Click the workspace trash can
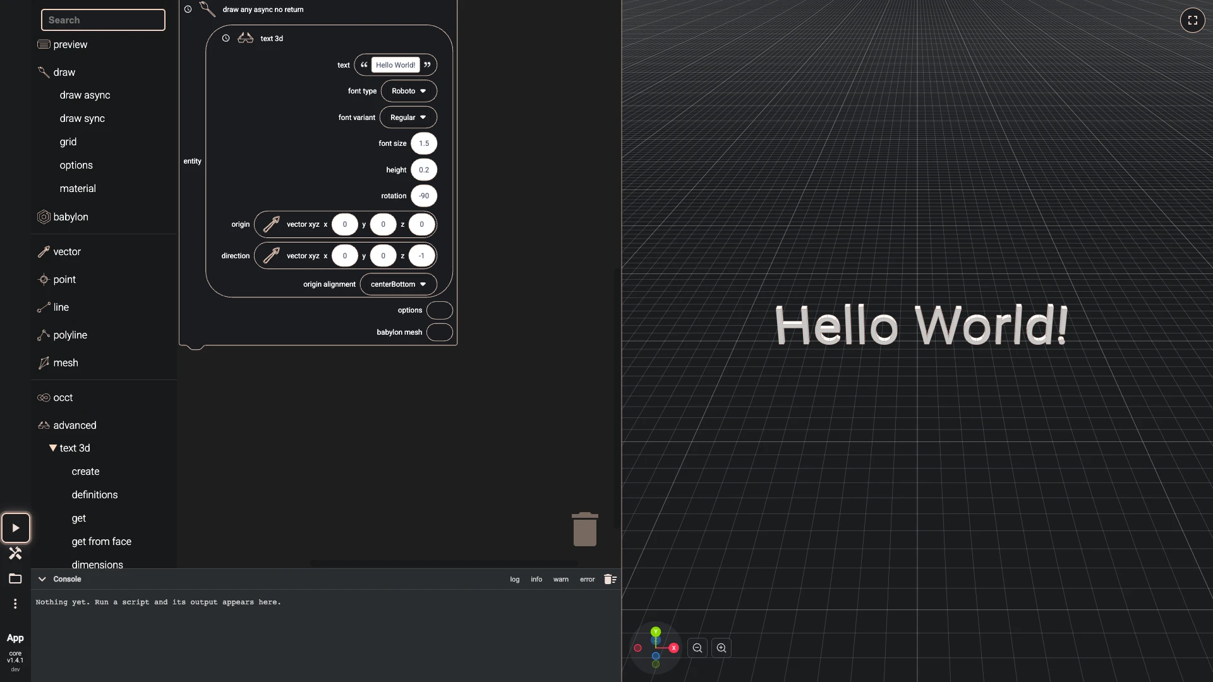The height and width of the screenshot is (682, 1213). tap(585, 529)
